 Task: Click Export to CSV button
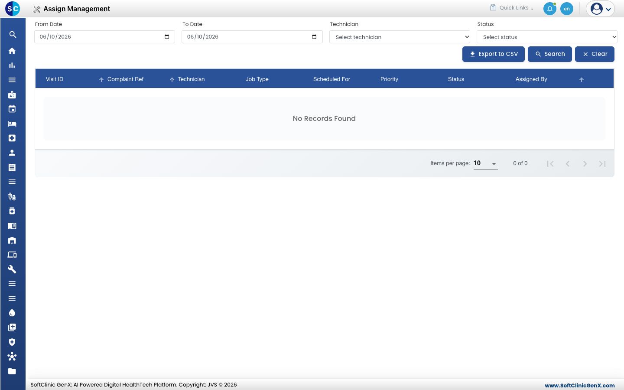[x=494, y=54]
